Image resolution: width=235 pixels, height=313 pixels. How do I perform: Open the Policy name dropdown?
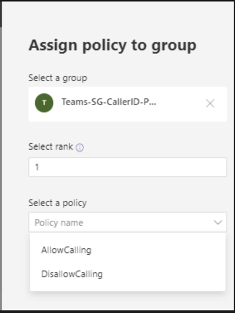coord(128,222)
